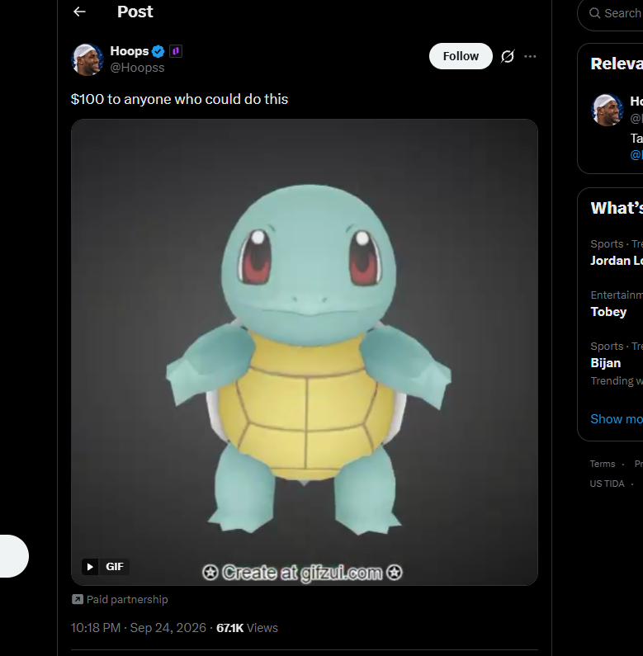Open Hoops avatar in Relevant people panel
This screenshot has width=643, height=656.
click(x=607, y=110)
